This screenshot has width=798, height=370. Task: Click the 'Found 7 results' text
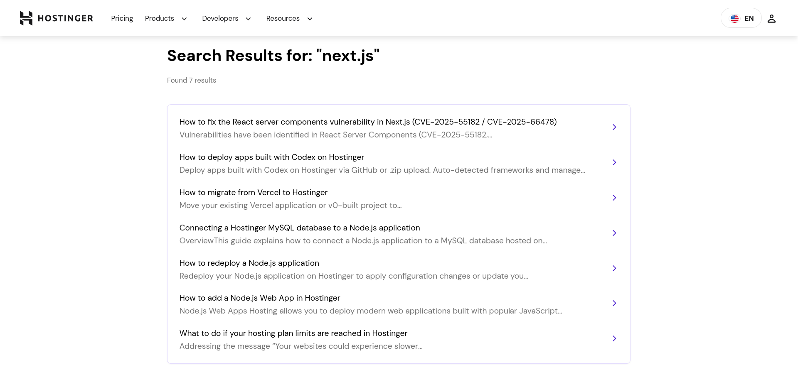[192, 80]
